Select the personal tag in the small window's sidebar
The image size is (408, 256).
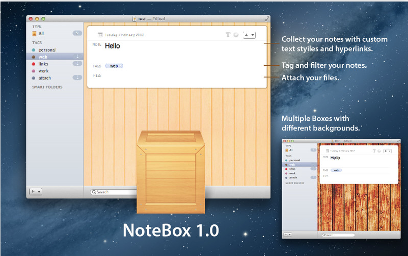(300, 160)
